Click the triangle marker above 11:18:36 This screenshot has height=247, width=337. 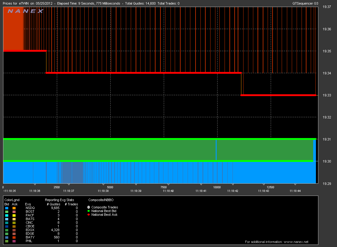pyautogui.click(x=35, y=184)
